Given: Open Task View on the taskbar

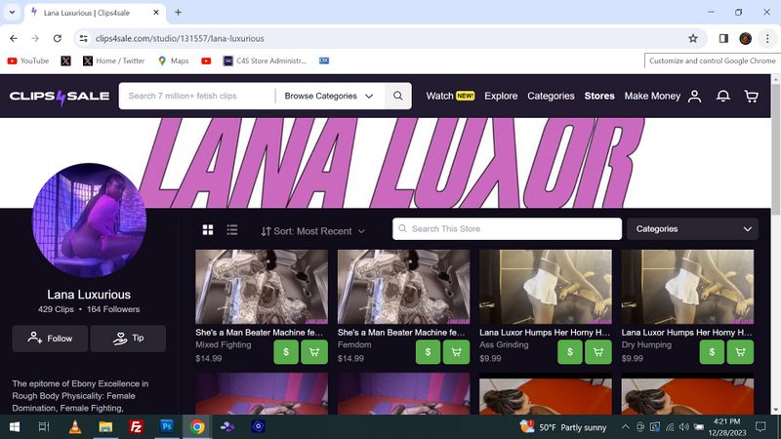Looking at the screenshot, I should [x=44, y=426].
